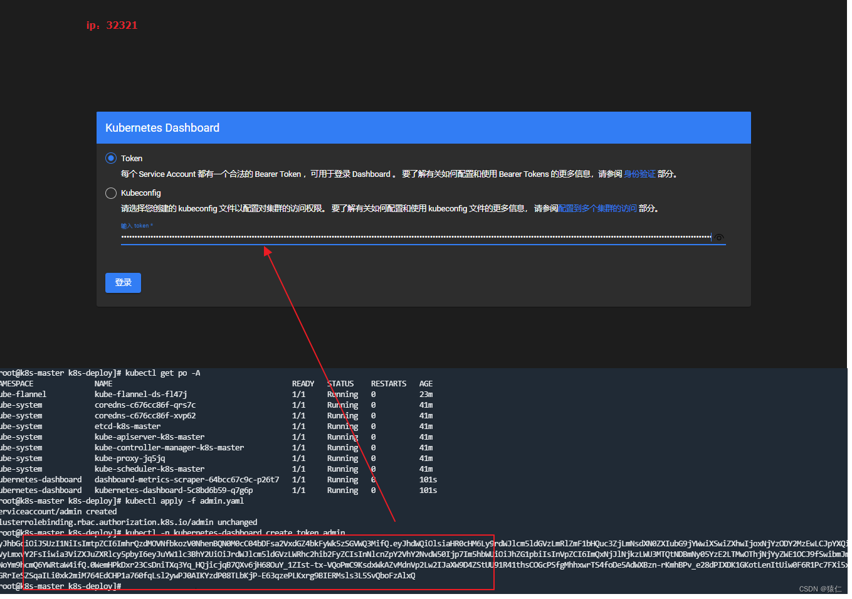
Task: Click the serviceaccount/admin created line
Action: coord(58,512)
